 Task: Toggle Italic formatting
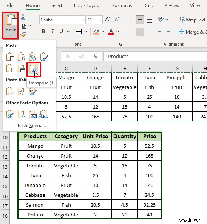click(x=53, y=31)
